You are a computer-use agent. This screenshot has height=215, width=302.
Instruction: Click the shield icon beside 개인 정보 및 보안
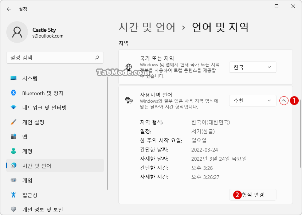[x=13, y=209]
